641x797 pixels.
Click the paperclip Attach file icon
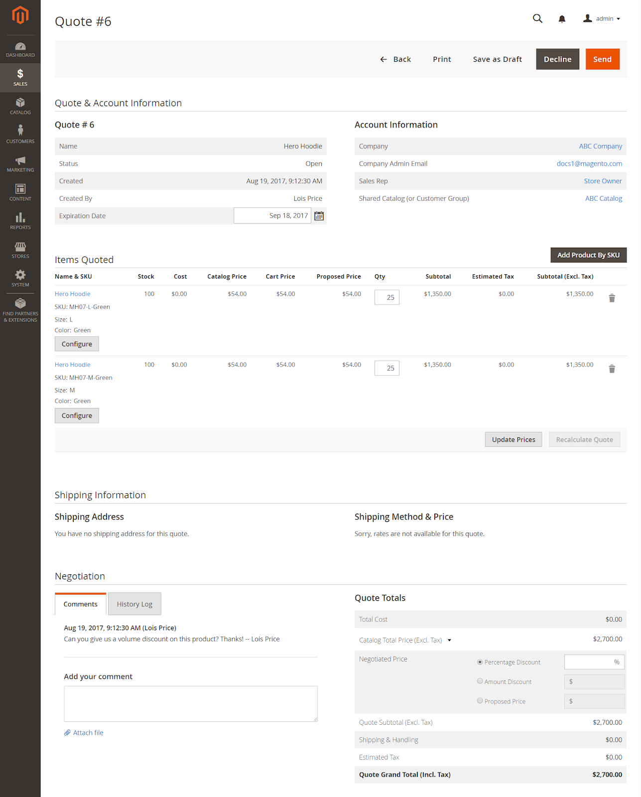[67, 733]
